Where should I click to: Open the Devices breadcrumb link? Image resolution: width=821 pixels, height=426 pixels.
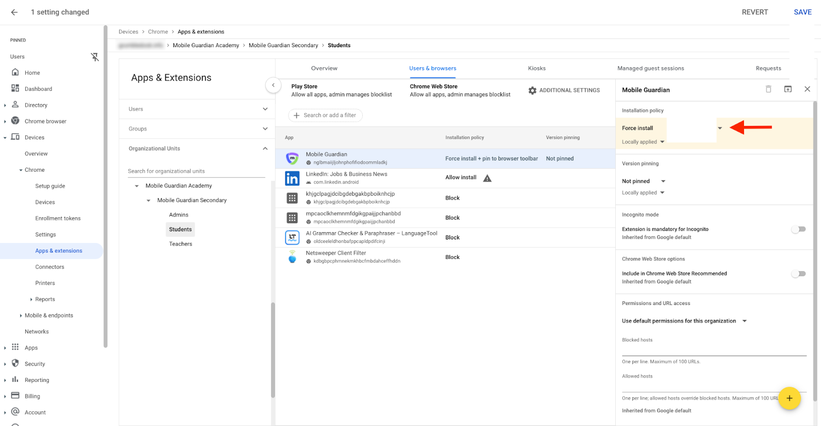[x=128, y=32]
